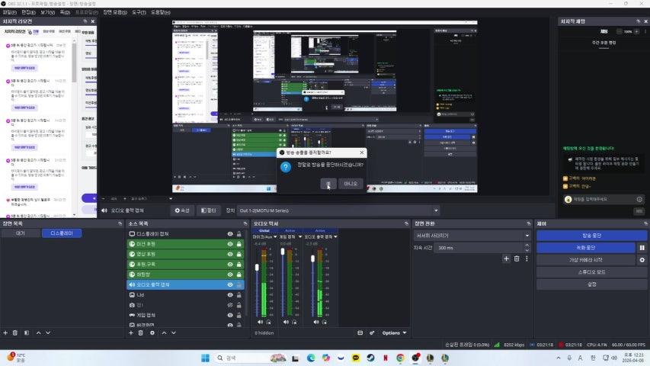Open the 장면 모음 menu

[114, 12]
